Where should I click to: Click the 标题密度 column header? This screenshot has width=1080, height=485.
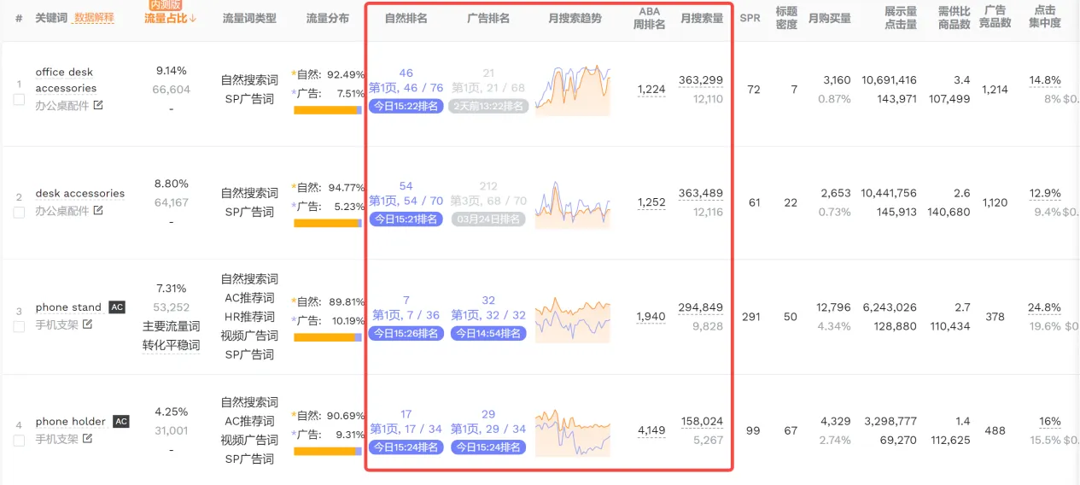[786, 18]
